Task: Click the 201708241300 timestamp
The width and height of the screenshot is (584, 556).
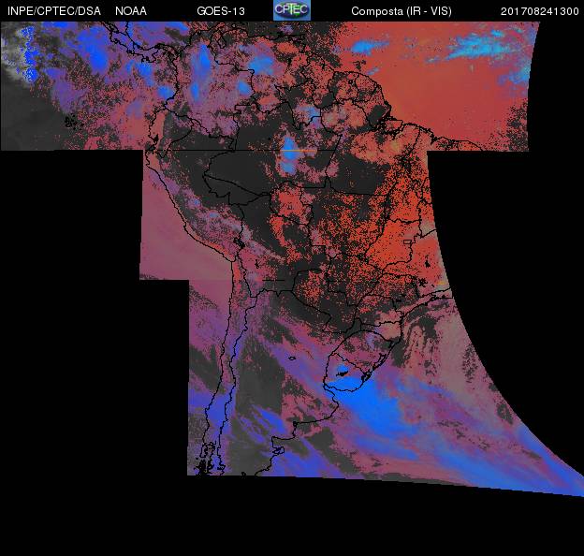Action: [x=540, y=11]
